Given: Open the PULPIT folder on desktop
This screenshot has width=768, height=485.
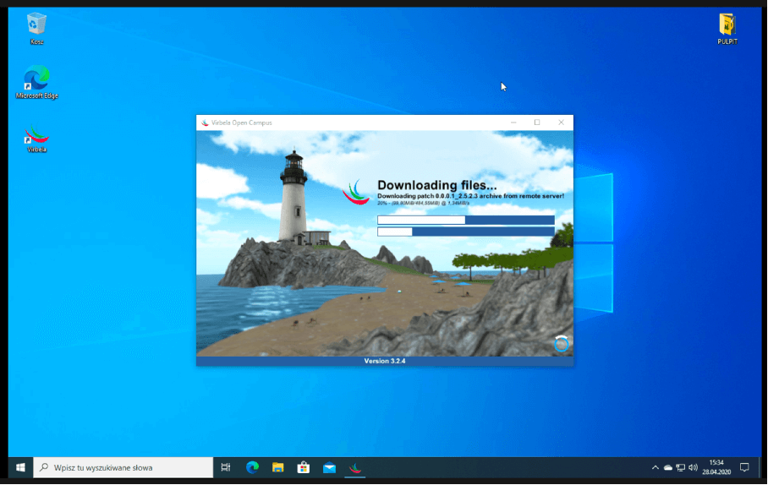Looking at the screenshot, I should (727, 25).
